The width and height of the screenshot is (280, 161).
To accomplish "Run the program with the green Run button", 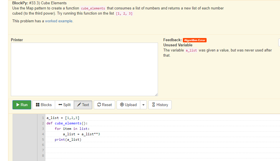I will (x=22, y=105).
